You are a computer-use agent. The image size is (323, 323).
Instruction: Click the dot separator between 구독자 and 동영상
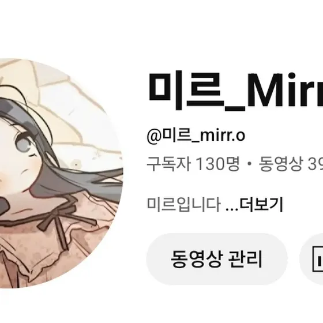coord(249,164)
